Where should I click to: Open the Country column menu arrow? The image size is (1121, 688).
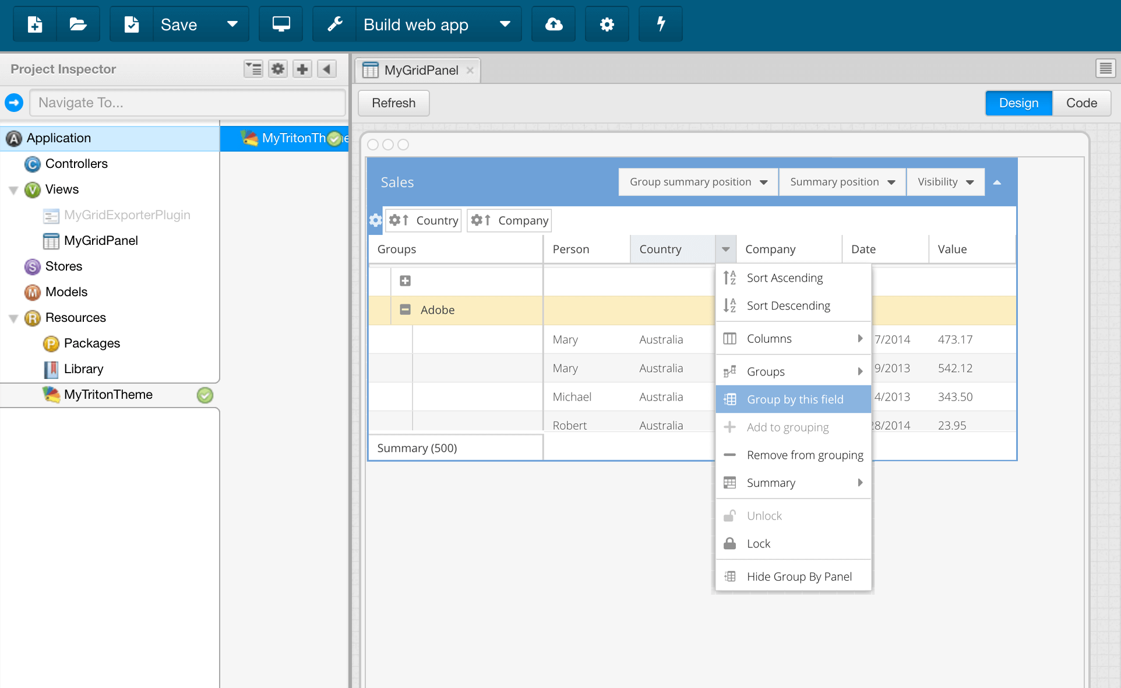click(725, 249)
